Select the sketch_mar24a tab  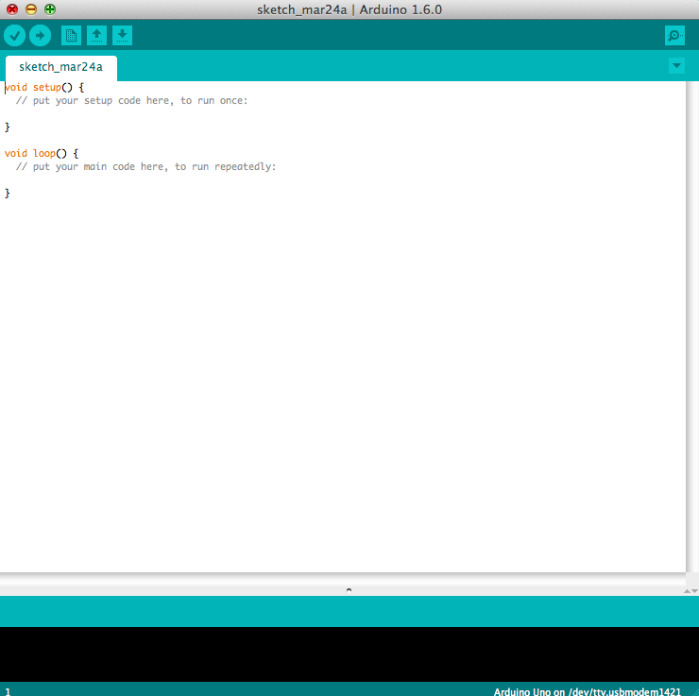[x=61, y=67]
